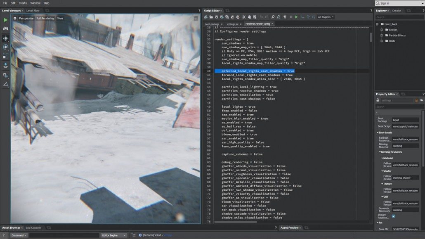Select the Move tool in left toolbar

pos(5,38)
